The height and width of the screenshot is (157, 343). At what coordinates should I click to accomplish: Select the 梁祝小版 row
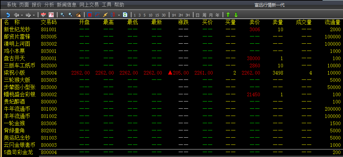click(15, 73)
